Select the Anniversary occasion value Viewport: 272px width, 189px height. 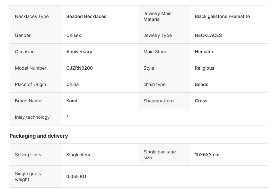pyautogui.click(x=79, y=52)
